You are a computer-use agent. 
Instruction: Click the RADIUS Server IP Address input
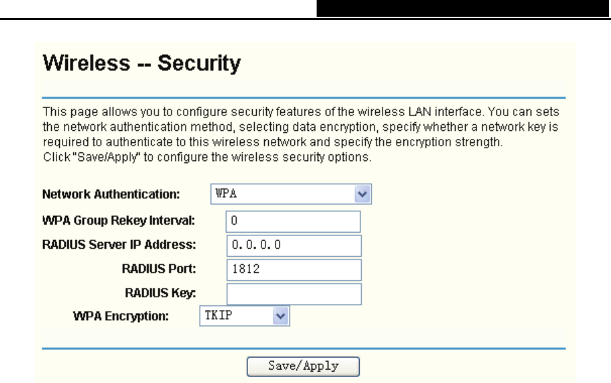pos(294,245)
